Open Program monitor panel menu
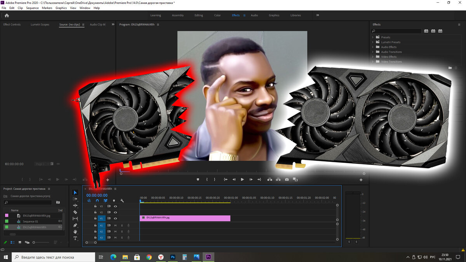466x262 pixels. (x=158, y=24)
